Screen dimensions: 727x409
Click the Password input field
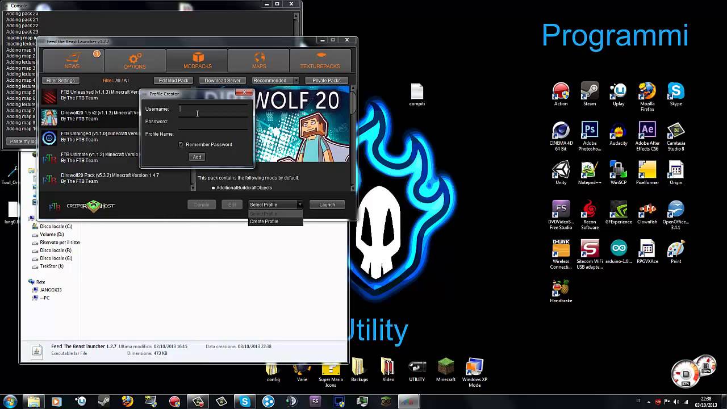pos(214,122)
